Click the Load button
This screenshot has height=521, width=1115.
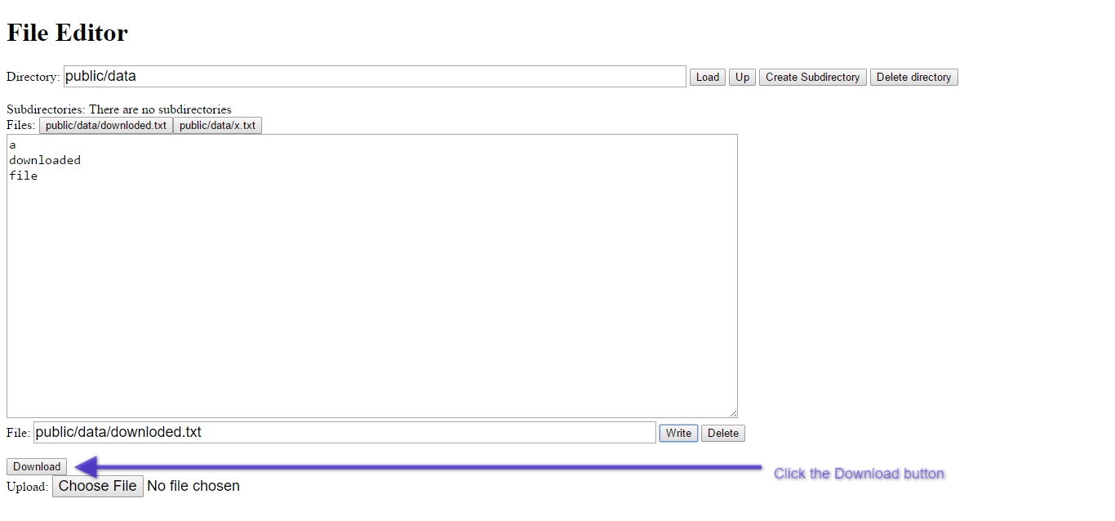pyautogui.click(x=707, y=77)
